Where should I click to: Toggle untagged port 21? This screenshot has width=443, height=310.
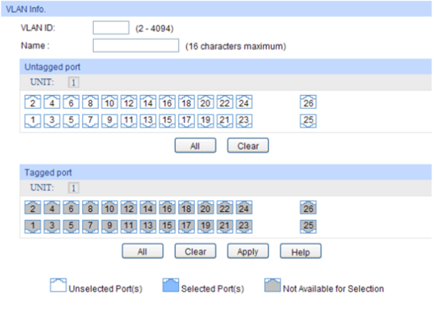pos(224,120)
